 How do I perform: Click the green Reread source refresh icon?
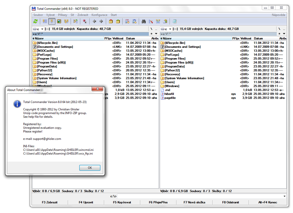(x=35, y=22)
